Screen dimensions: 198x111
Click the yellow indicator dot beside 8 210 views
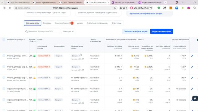[132, 56]
